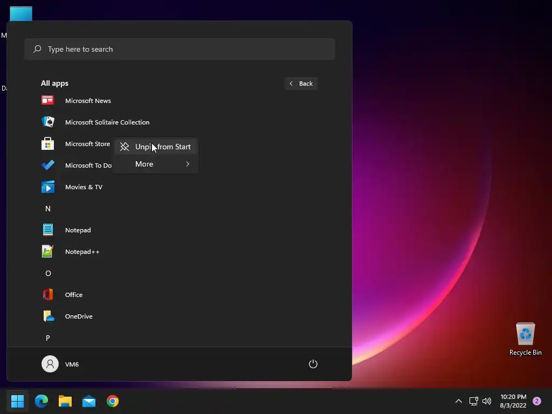
Task: Open the Office app icon
Action: click(47, 294)
